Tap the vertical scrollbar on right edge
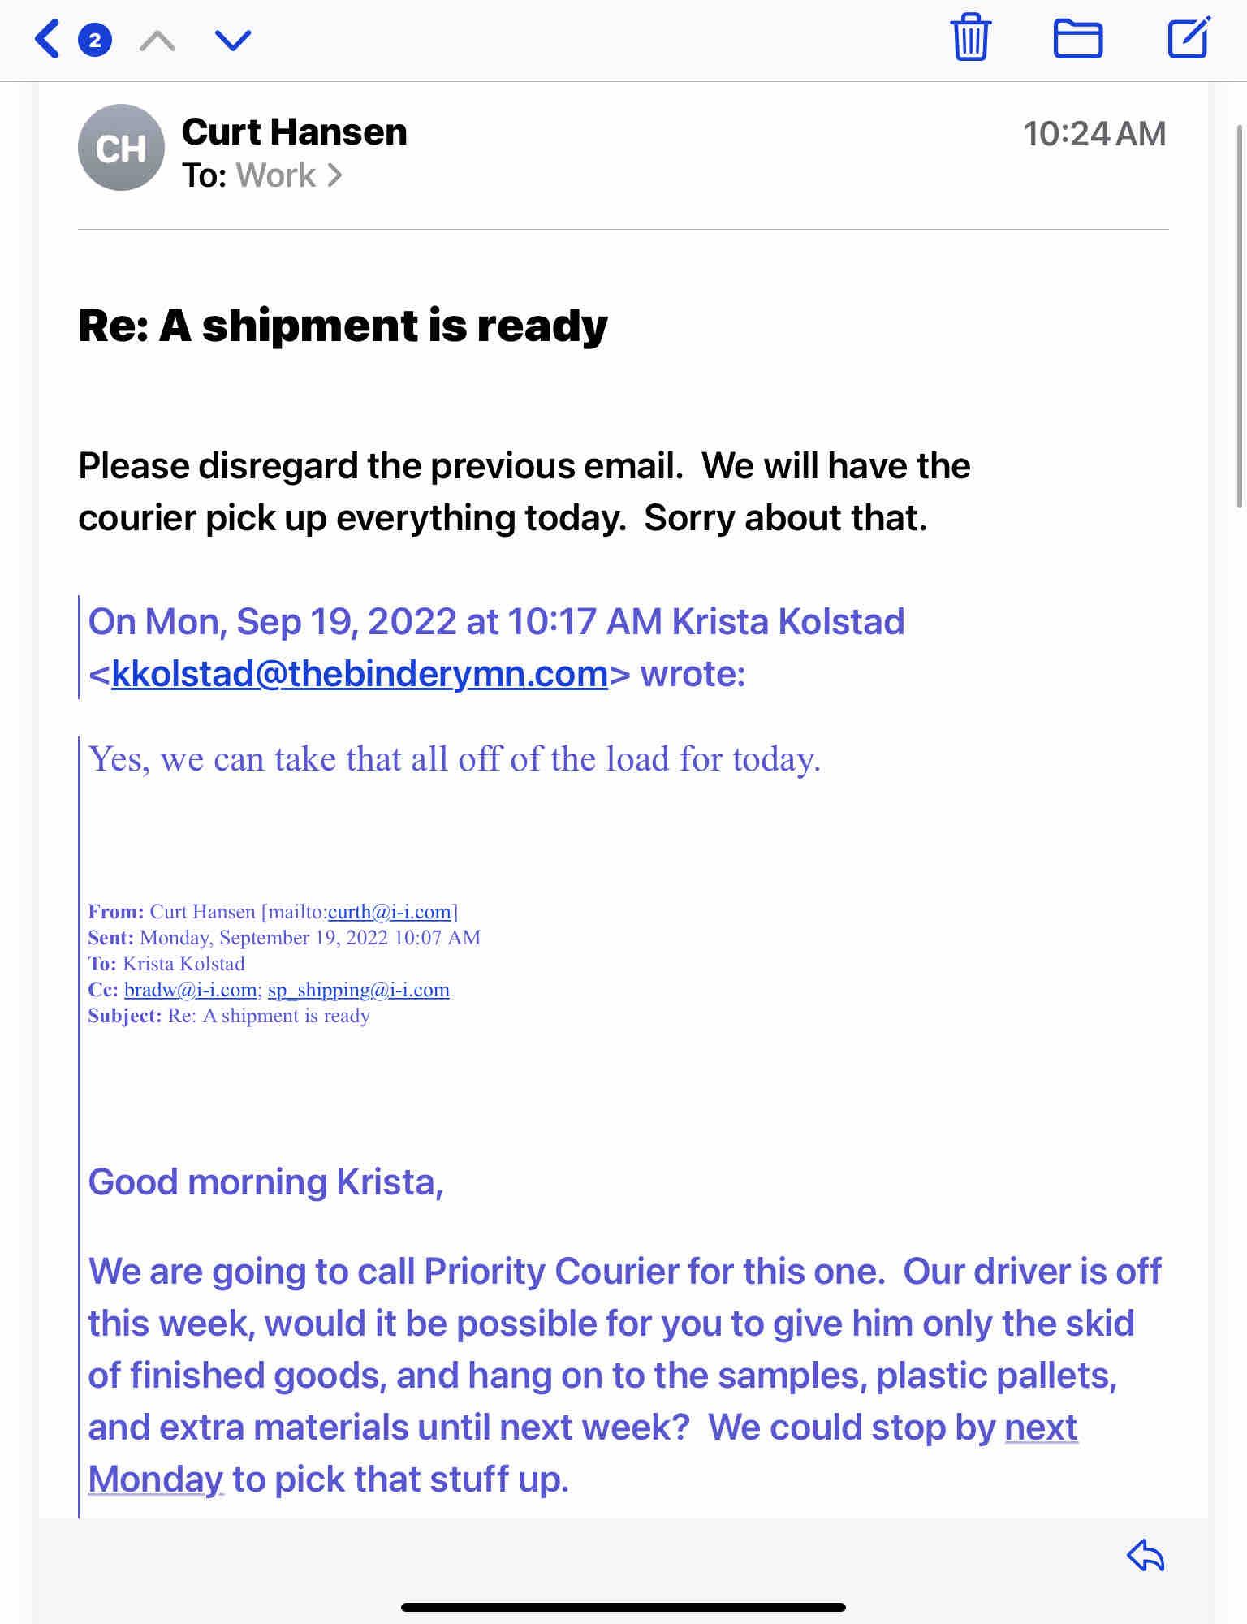The width and height of the screenshot is (1247, 1624). 1240,317
